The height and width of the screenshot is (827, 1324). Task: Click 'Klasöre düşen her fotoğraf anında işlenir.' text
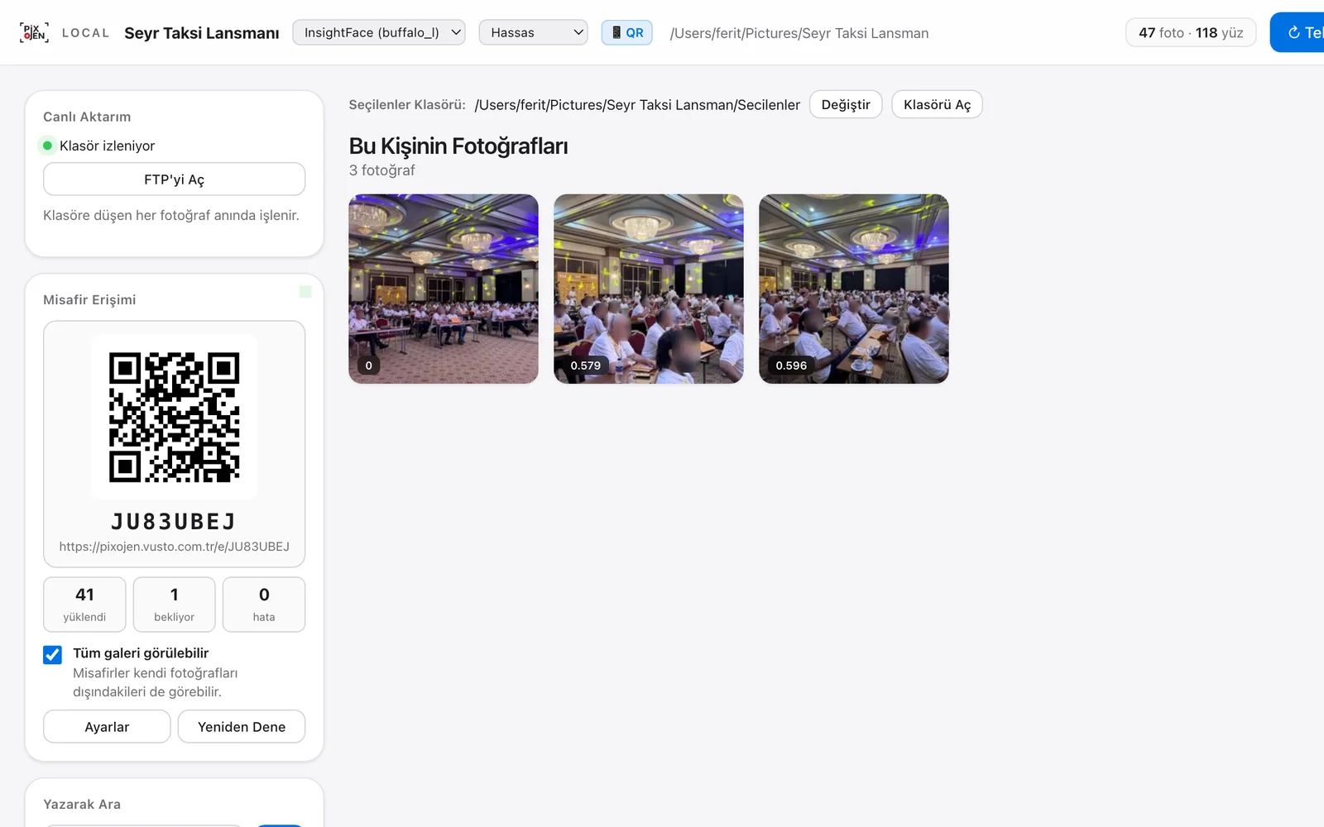[x=171, y=215]
